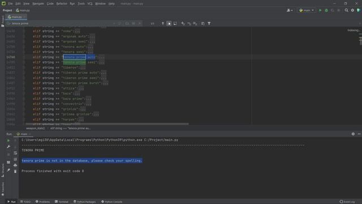Toggle soft-wrap icon in Run panel
This screenshot has width=362, height=204.
[15, 153]
